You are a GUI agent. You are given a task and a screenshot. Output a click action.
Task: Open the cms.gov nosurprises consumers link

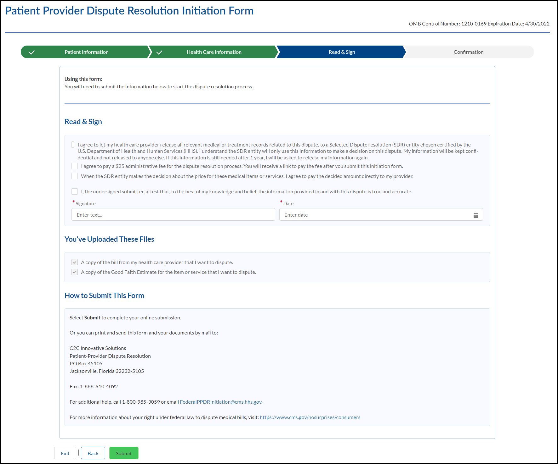[x=310, y=417]
